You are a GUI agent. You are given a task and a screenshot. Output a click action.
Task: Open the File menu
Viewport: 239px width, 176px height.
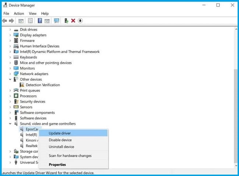click(6, 13)
